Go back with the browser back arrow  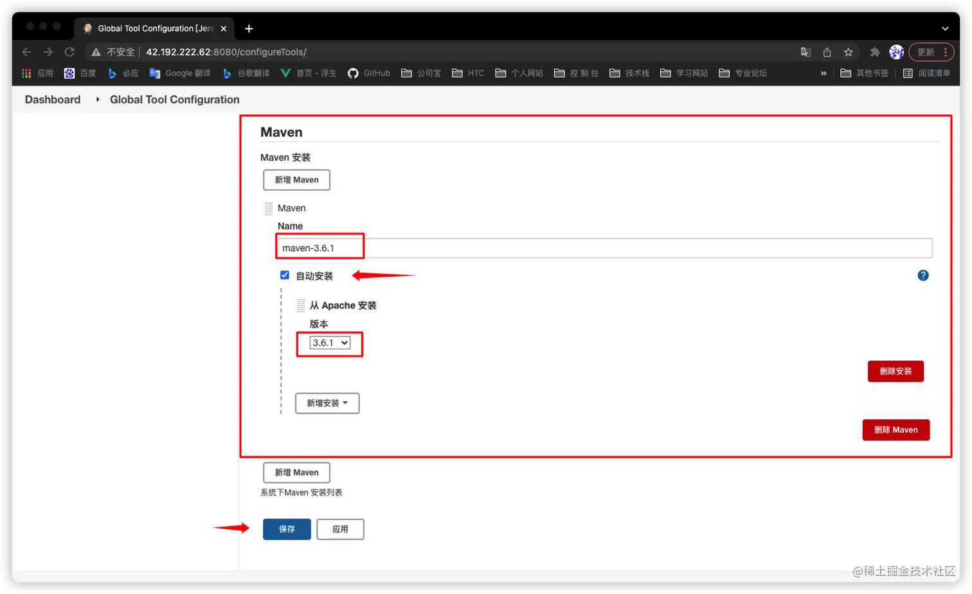coord(26,52)
